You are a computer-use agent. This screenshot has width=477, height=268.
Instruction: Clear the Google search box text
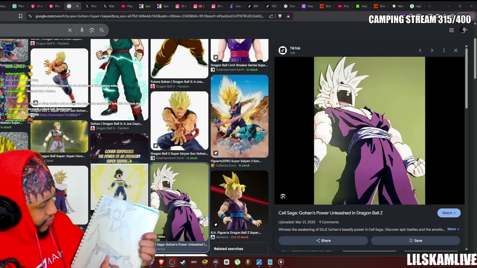[x=70, y=30]
